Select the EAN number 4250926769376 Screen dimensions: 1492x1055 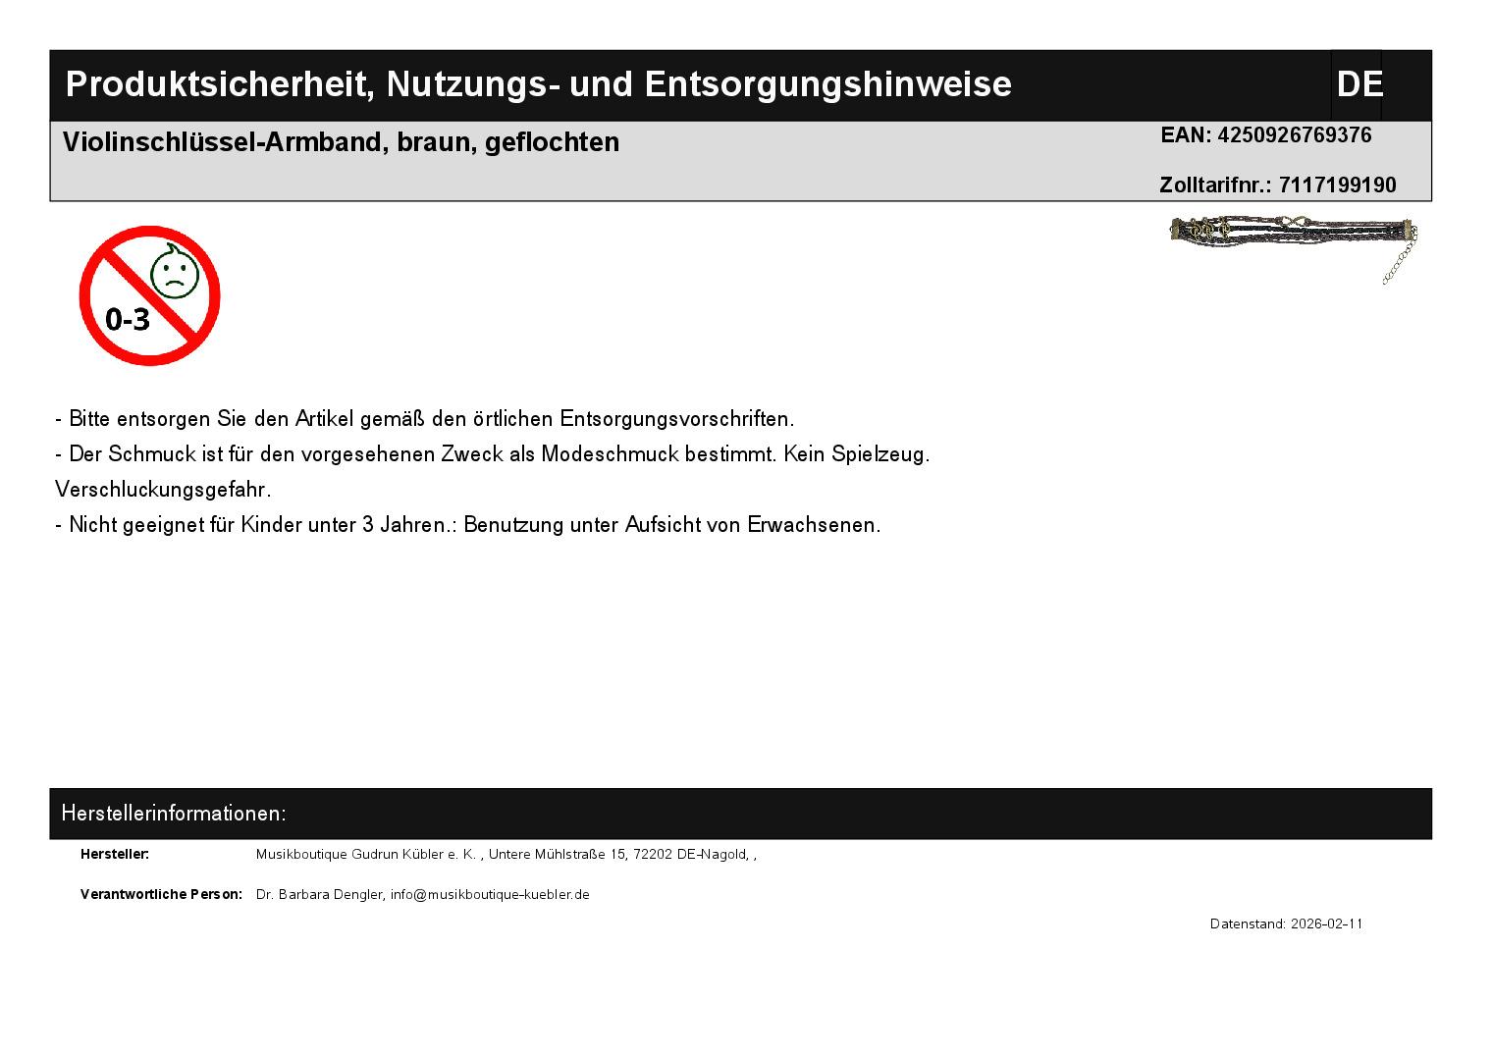point(1294,135)
